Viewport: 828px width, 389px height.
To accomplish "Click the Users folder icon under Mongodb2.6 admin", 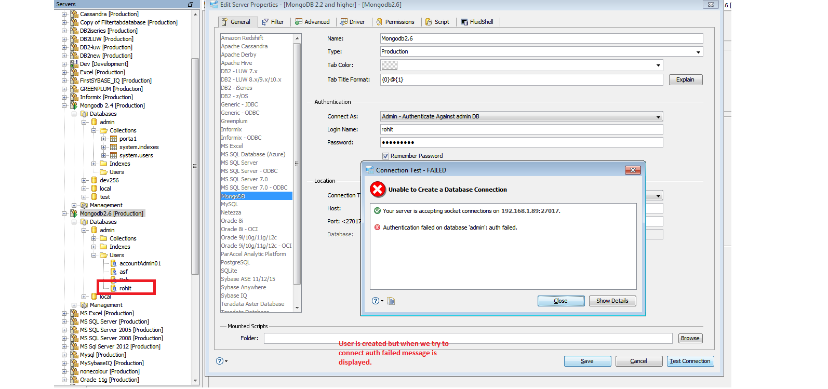I will tap(103, 255).
